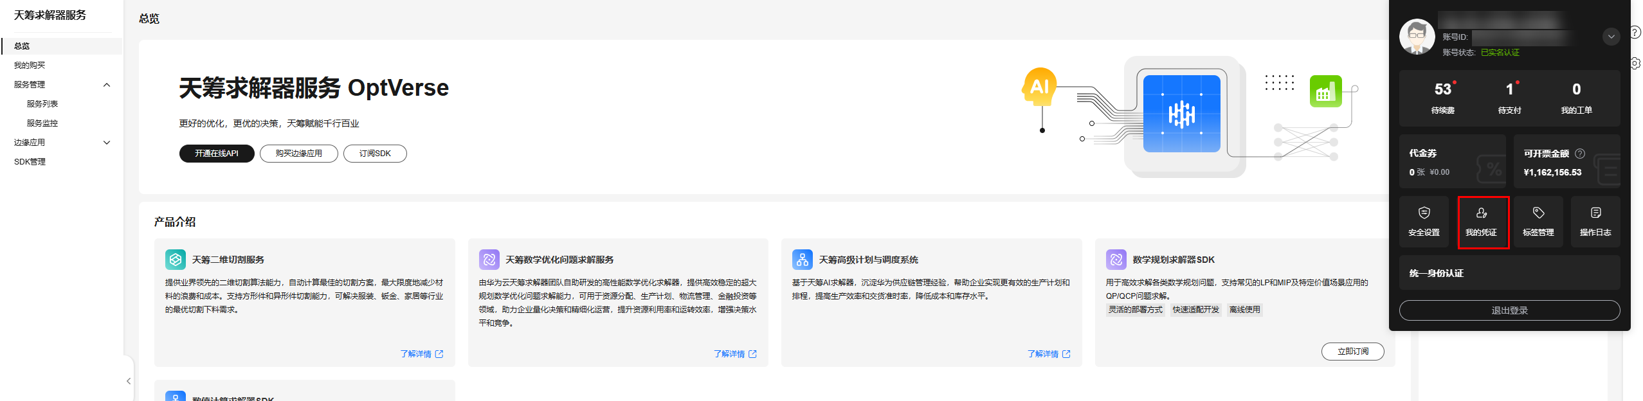Image resolution: width=1643 pixels, height=401 pixels.
Task: Collapse the 服务管理 menu group
Action: [107, 85]
